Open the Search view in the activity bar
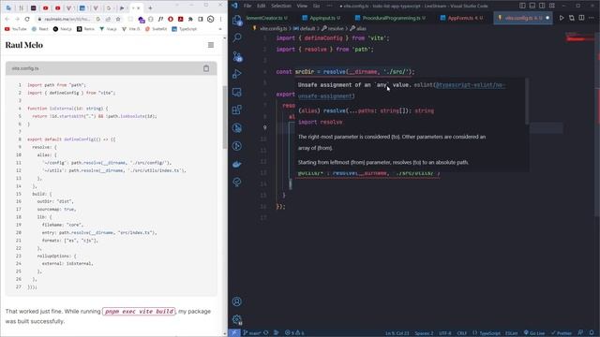This screenshot has width=600, height=337. [237, 37]
